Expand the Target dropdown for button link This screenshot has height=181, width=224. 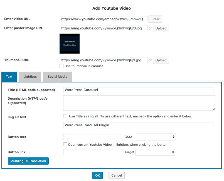click(155, 152)
